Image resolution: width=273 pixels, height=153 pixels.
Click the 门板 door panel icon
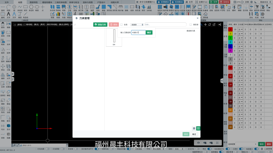click(x=87, y=8)
